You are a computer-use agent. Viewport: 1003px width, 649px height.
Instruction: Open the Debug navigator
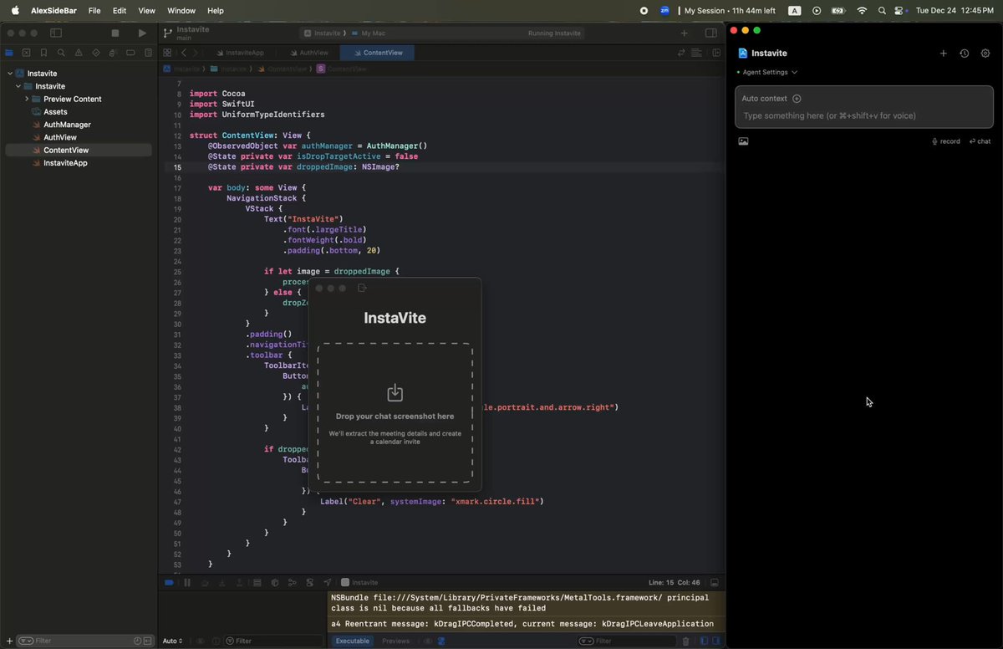(113, 53)
